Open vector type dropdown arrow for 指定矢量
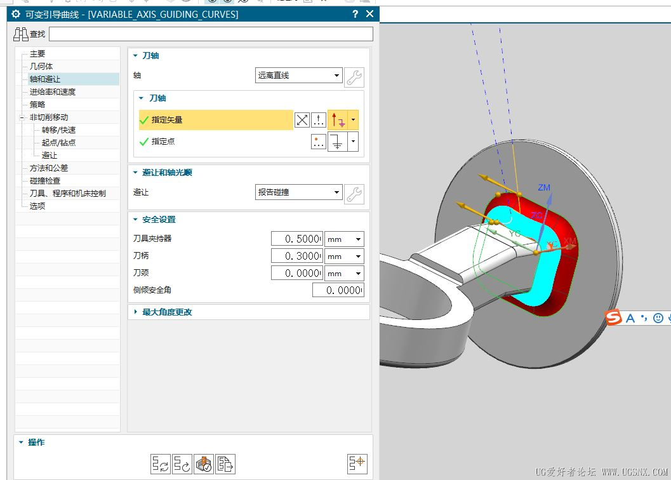671x480 pixels. tap(353, 120)
